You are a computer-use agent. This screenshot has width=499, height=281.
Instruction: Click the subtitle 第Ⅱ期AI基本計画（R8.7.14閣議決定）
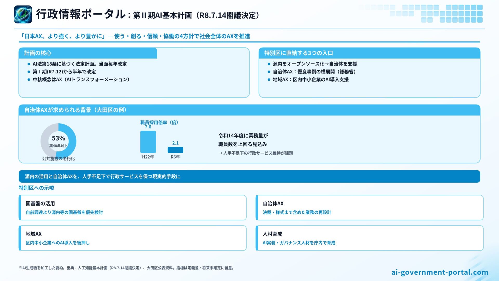point(197,15)
